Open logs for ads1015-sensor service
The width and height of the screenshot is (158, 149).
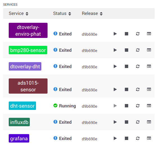pos(149,89)
